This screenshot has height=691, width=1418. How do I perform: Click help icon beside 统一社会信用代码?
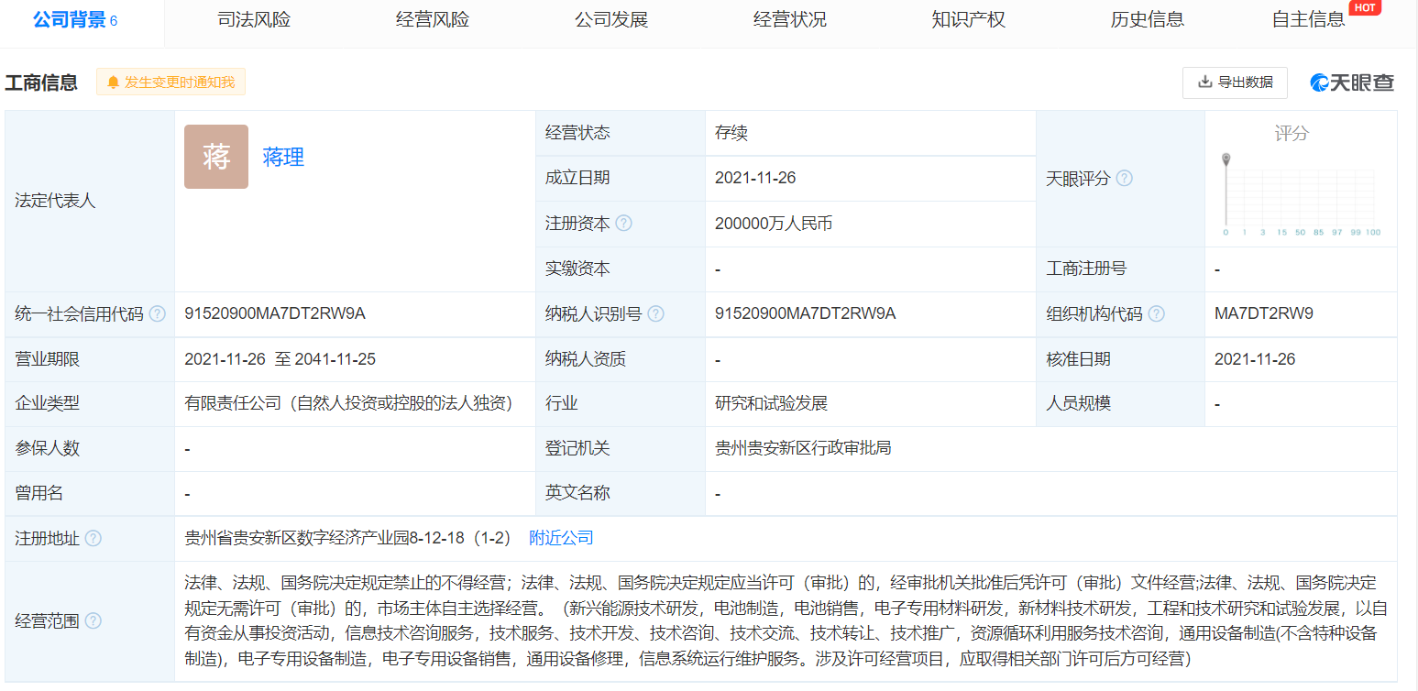pyautogui.click(x=158, y=314)
